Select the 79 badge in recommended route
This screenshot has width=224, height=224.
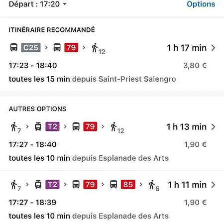71,48
